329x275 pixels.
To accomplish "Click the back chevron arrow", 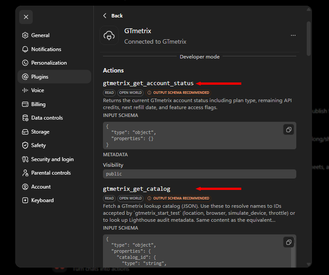I will coord(105,16).
